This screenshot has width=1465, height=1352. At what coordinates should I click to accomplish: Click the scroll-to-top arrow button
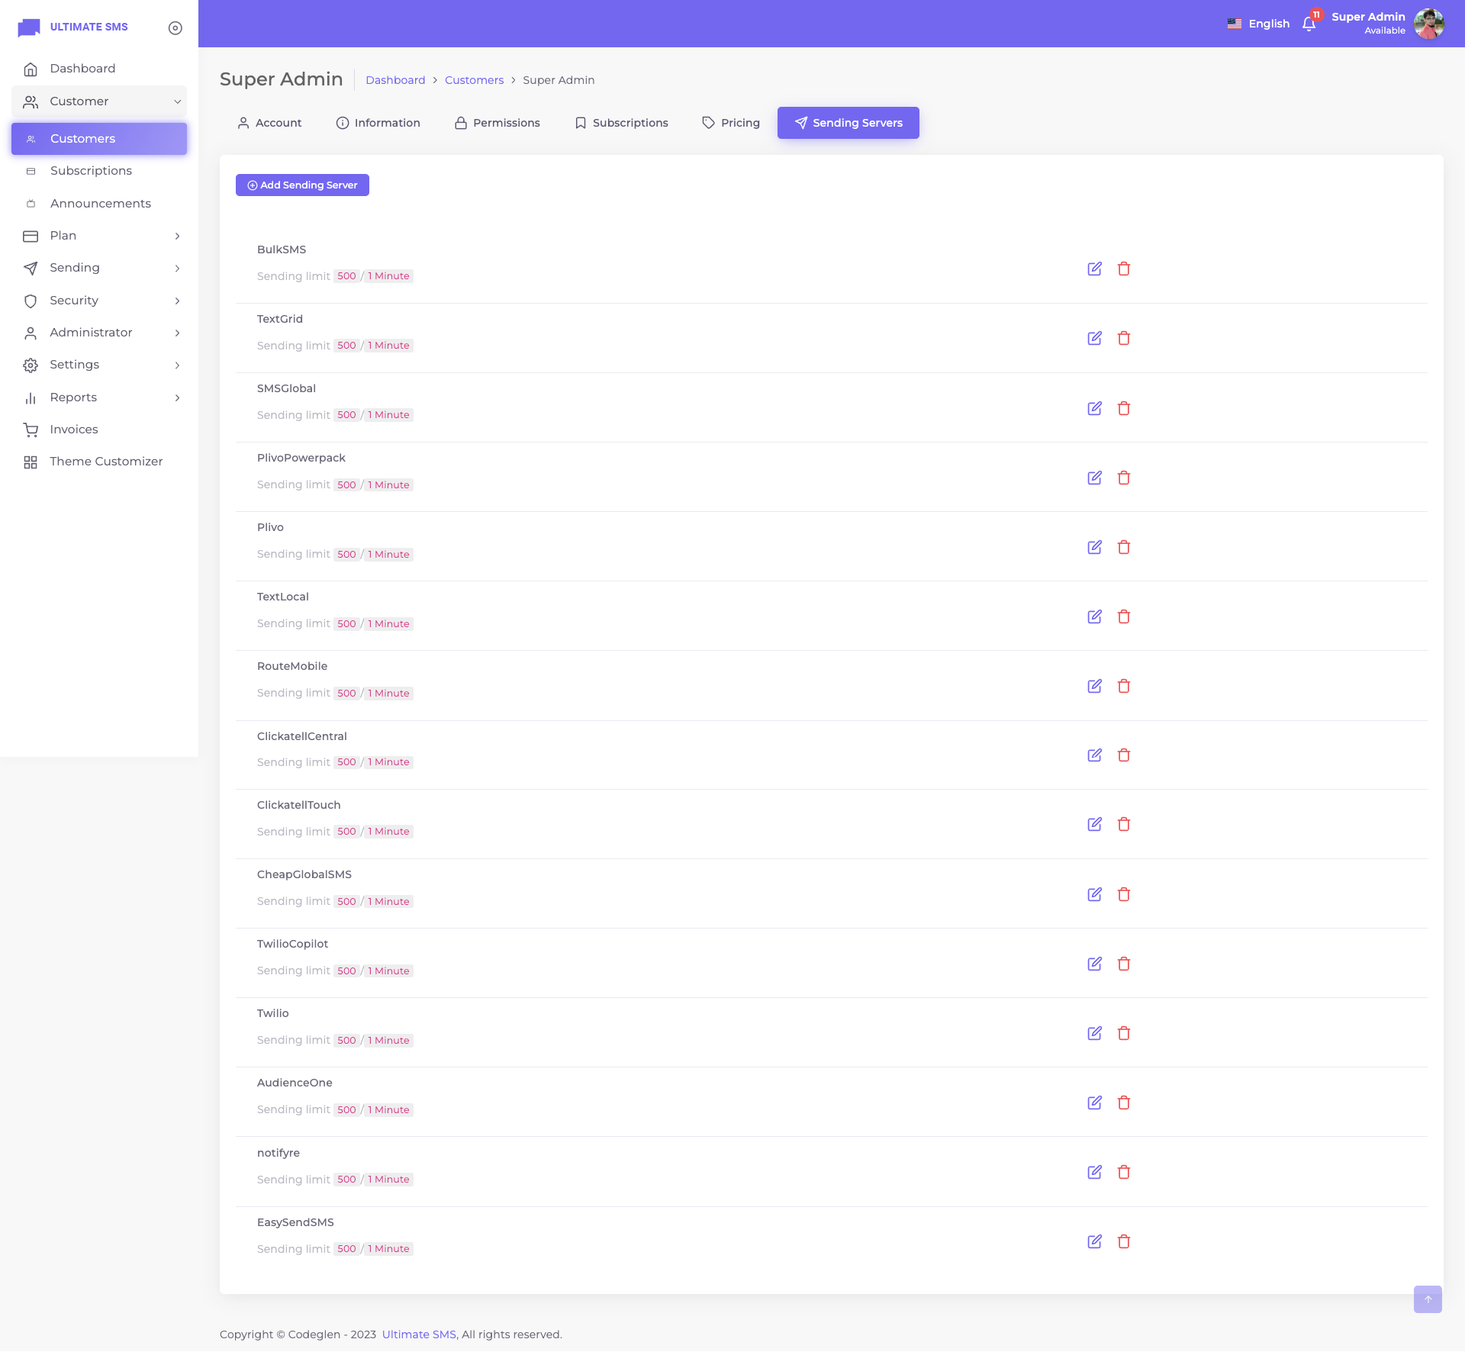1427,1299
